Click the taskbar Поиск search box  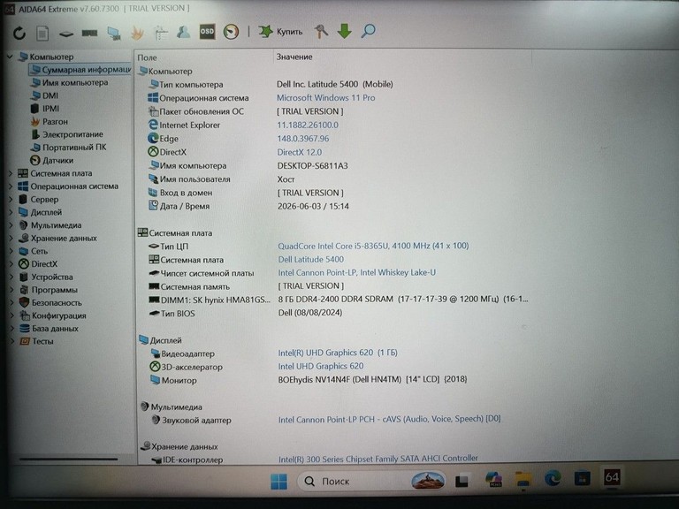coord(371,481)
